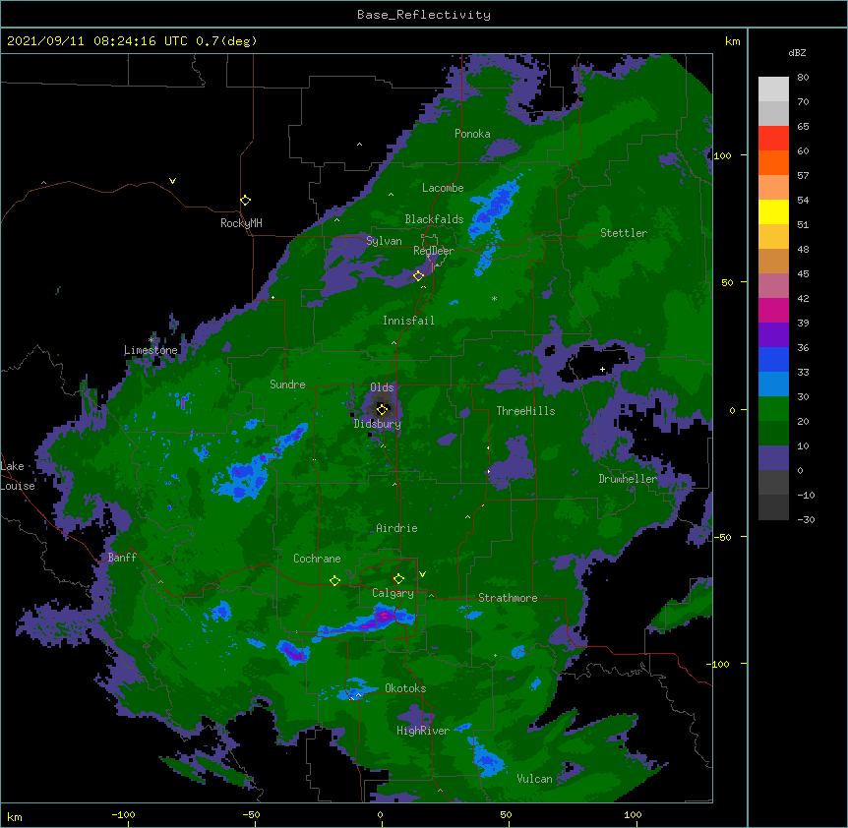Click the yellow V marker northeast of Calgary

[422, 574]
